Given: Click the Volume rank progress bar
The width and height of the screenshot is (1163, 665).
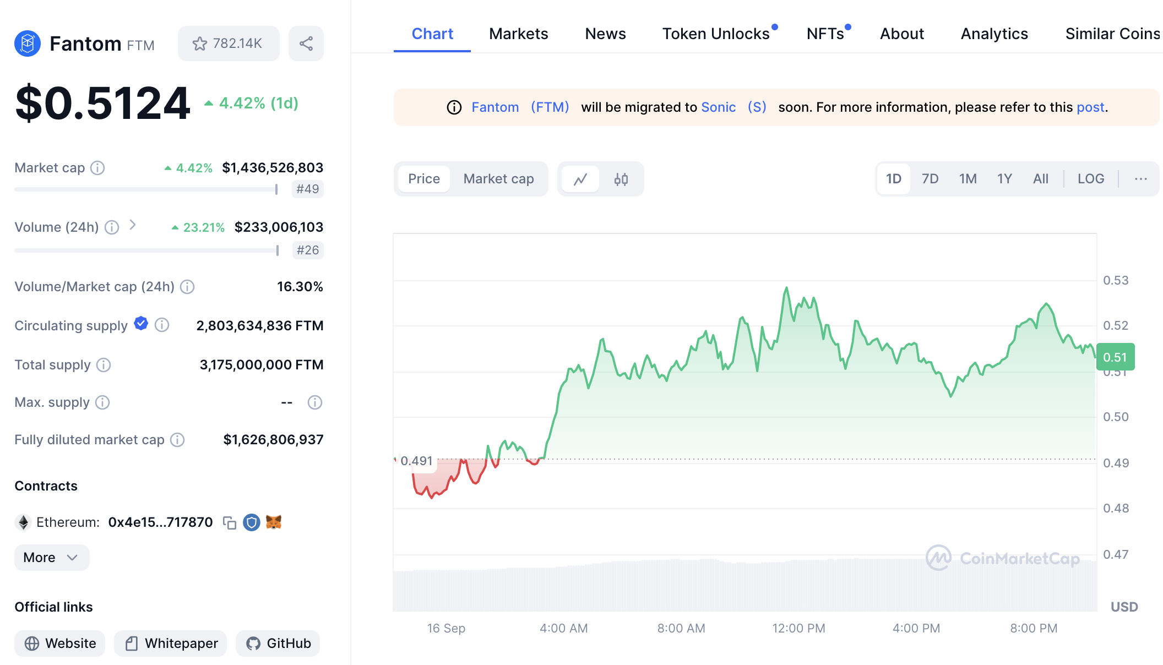Looking at the screenshot, I should 146,250.
